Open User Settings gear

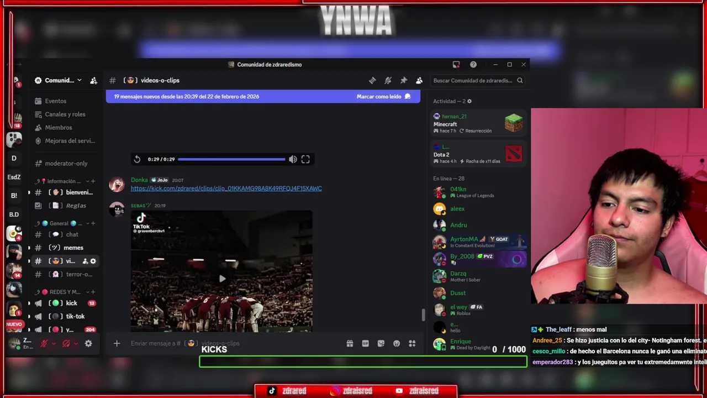point(88,343)
